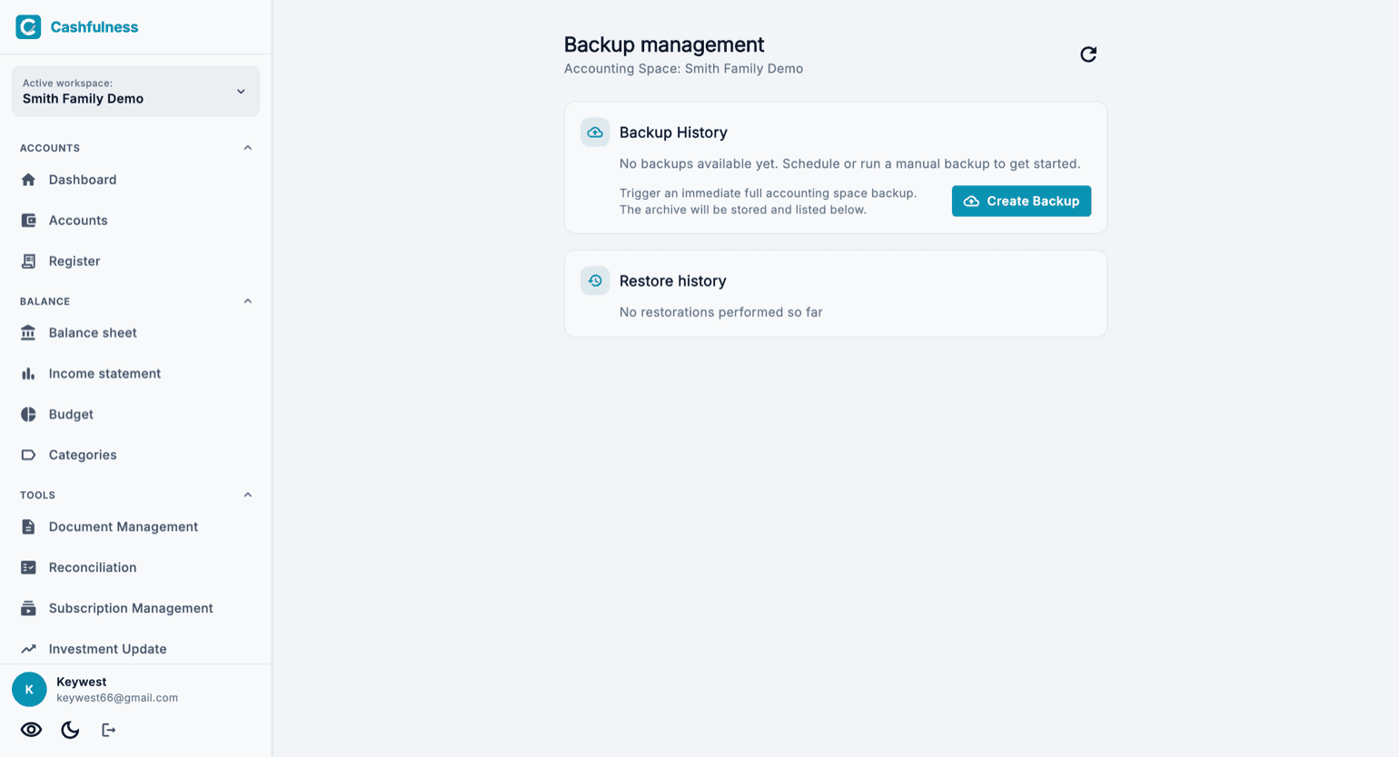Log out using the exit icon

(x=109, y=730)
